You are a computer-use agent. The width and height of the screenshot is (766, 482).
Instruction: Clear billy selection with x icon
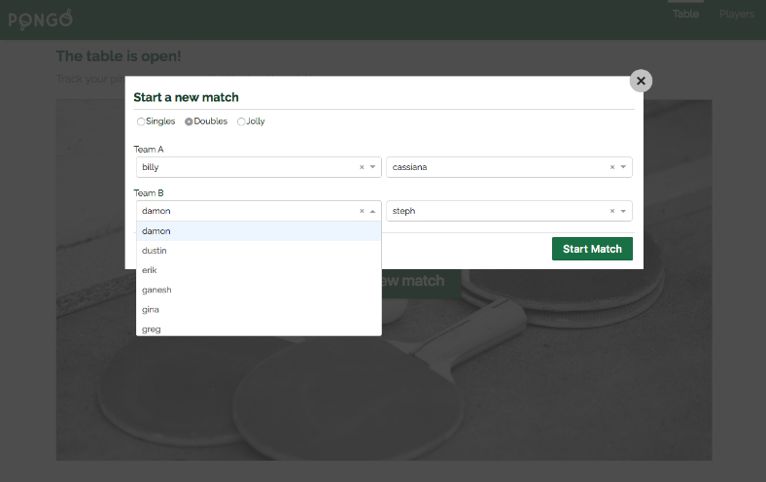point(362,167)
